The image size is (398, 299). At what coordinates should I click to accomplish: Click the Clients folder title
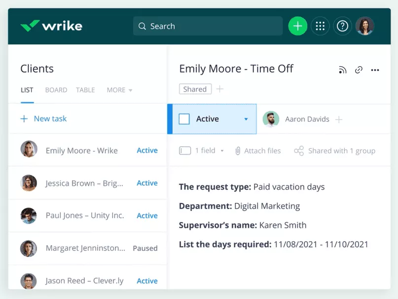(x=37, y=69)
